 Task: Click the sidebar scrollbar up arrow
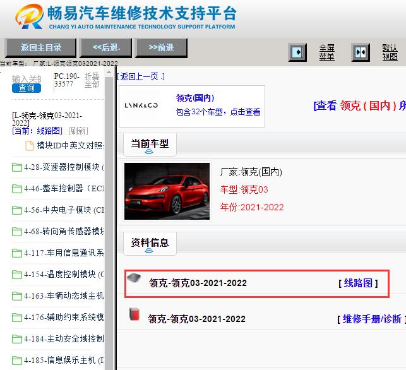(109, 72)
